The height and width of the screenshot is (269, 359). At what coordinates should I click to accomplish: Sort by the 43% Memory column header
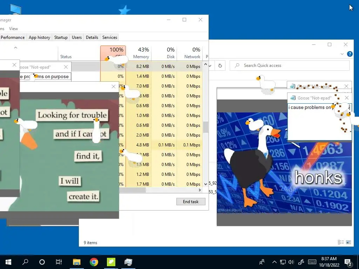click(138, 53)
